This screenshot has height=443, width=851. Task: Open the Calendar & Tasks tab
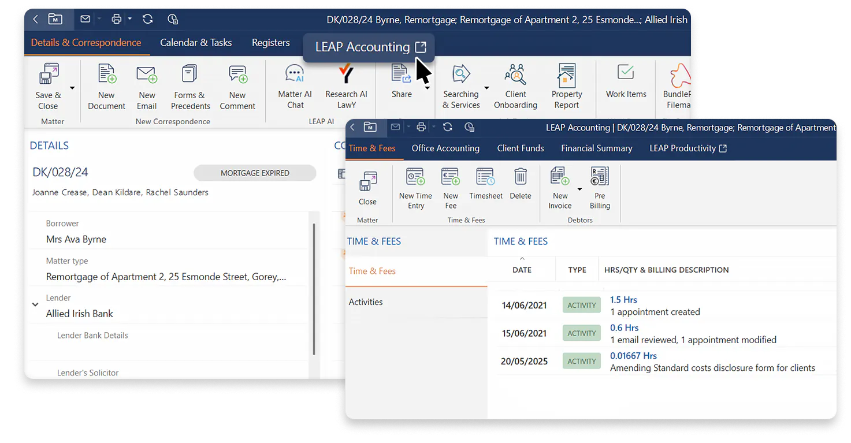[196, 42]
